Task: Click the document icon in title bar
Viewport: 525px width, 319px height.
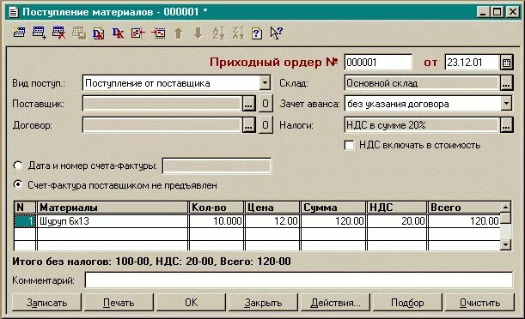Action: point(14,12)
